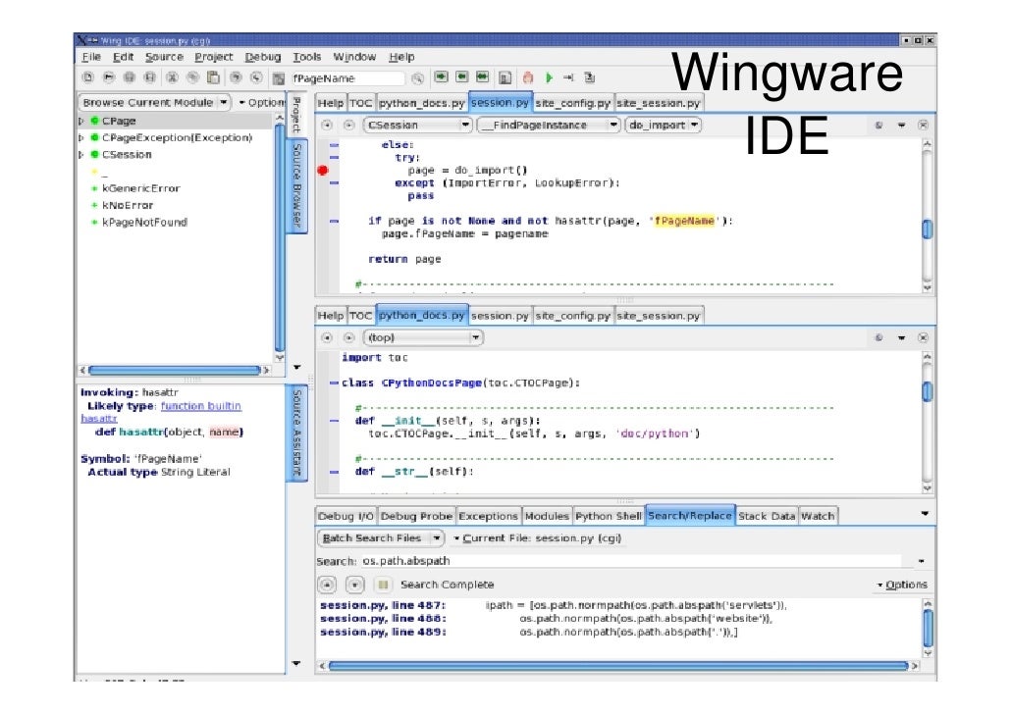Click the step-out toolbar icon
This screenshot has height=714, width=1011.
(x=589, y=78)
